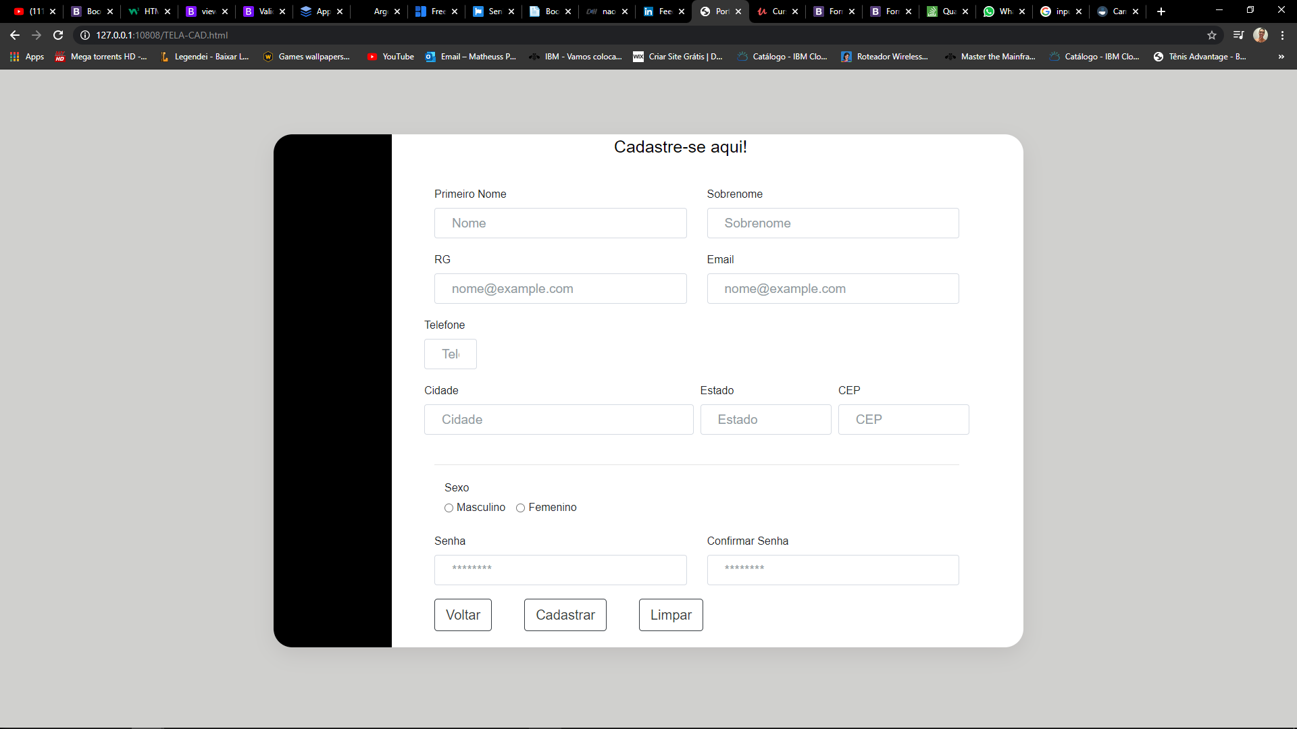Open the Roteador Wireless bookmark
Viewport: 1297px width, 729px height.
(x=885, y=57)
